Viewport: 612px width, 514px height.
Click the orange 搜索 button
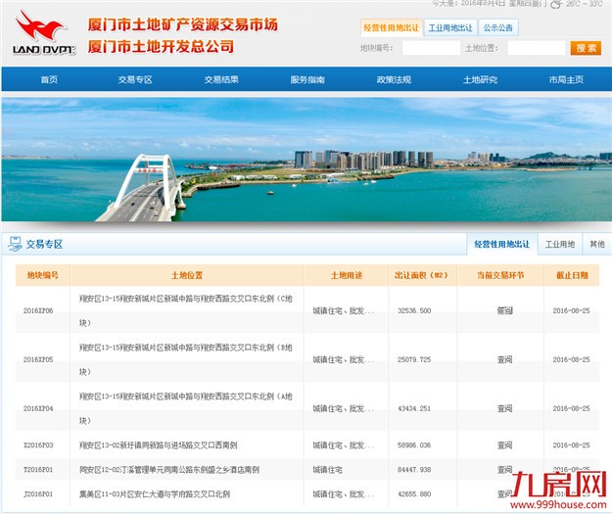tap(586, 48)
